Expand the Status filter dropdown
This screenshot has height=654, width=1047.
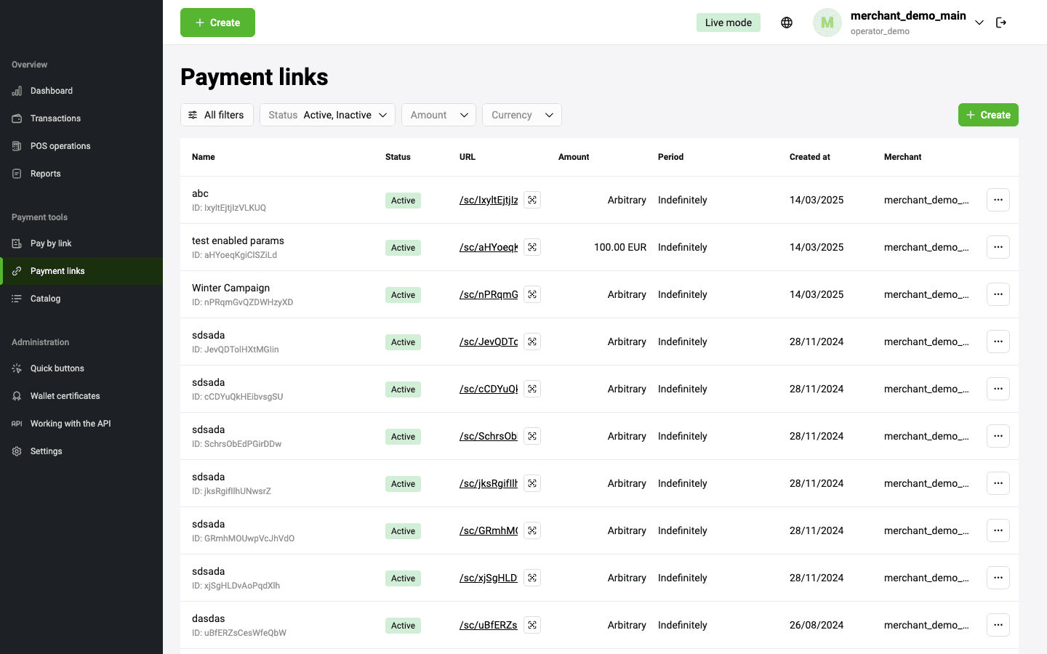click(x=327, y=115)
